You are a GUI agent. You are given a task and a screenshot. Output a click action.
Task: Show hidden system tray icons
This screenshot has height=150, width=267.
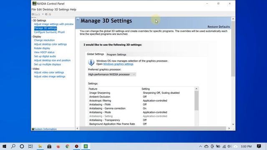coord(200,146)
